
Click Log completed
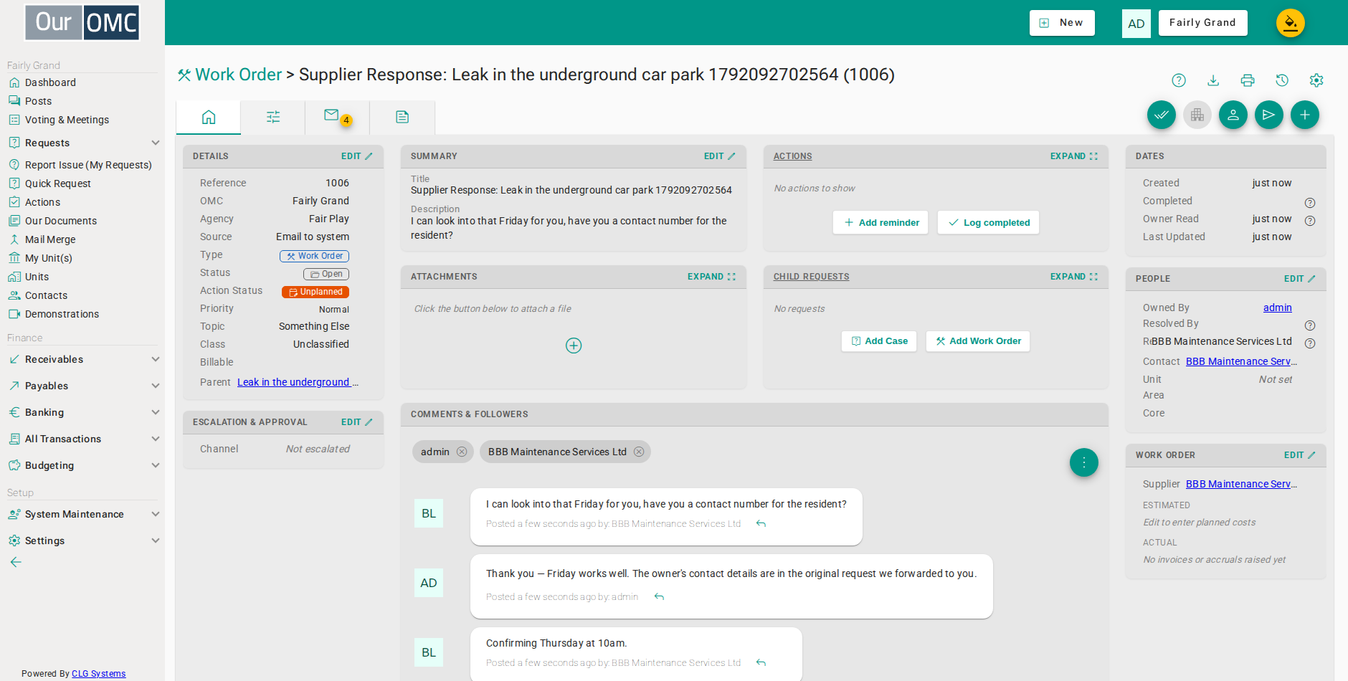[x=988, y=222]
